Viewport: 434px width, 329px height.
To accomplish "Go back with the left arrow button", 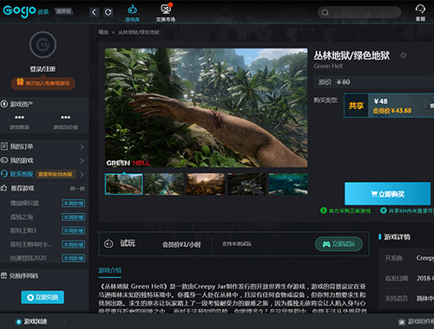I will pyautogui.click(x=94, y=12).
